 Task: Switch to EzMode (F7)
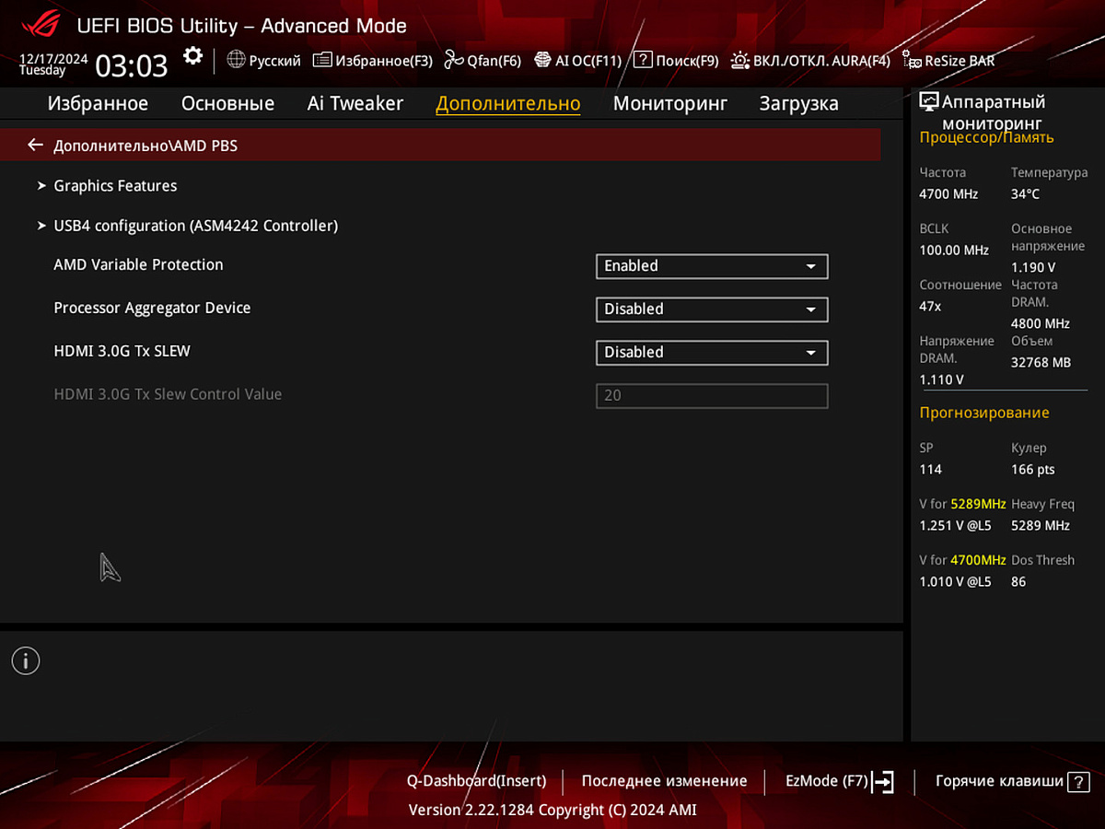click(x=839, y=781)
